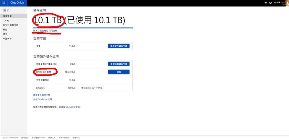Open the 連絡 OneDrive 支援 link
Screen dimensions: 289x140
(x=70, y=107)
